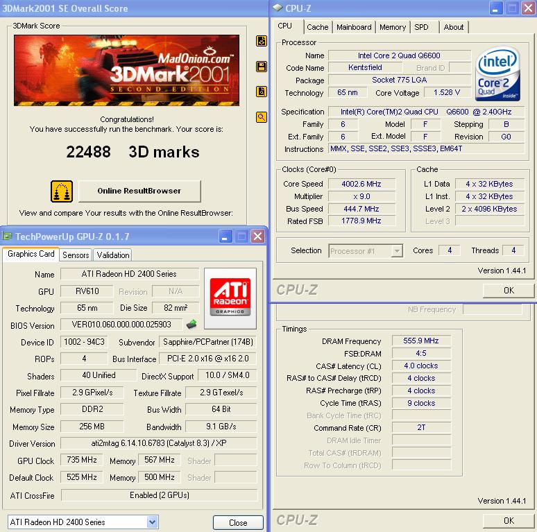Open the Validation tab in GPU-Z

[x=113, y=255]
